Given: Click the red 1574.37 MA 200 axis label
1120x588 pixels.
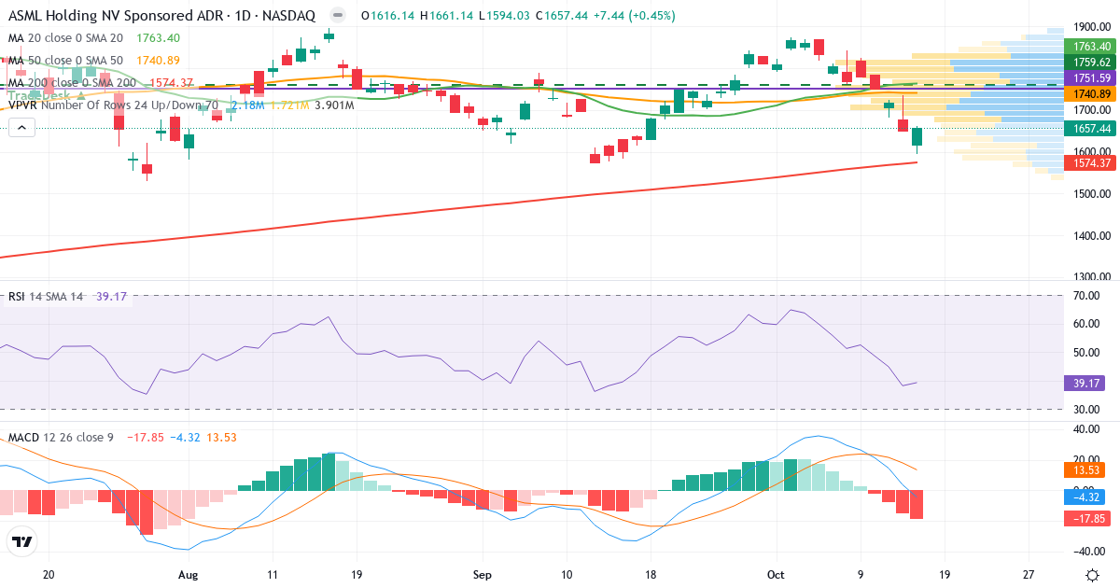Looking at the screenshot, I should [x=1091, y=163].
